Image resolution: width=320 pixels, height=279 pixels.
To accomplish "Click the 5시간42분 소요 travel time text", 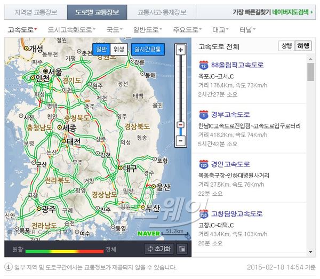I will point(218,144).
